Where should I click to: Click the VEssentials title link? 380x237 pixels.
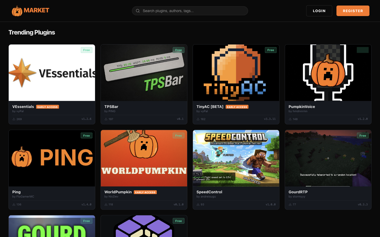[23, 107]
